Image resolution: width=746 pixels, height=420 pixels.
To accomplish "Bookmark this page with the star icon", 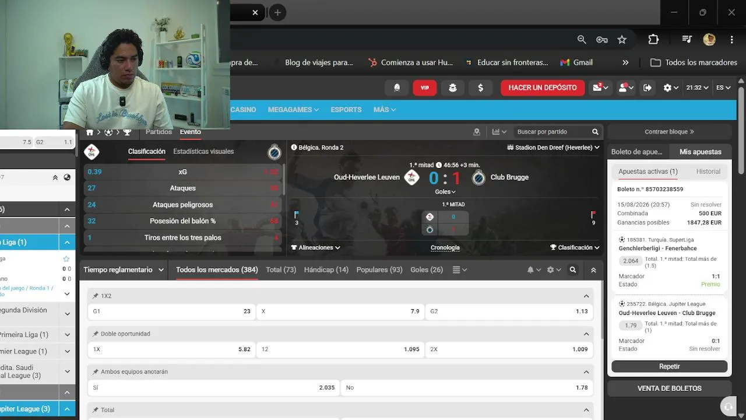I will [x=622, y=39].
